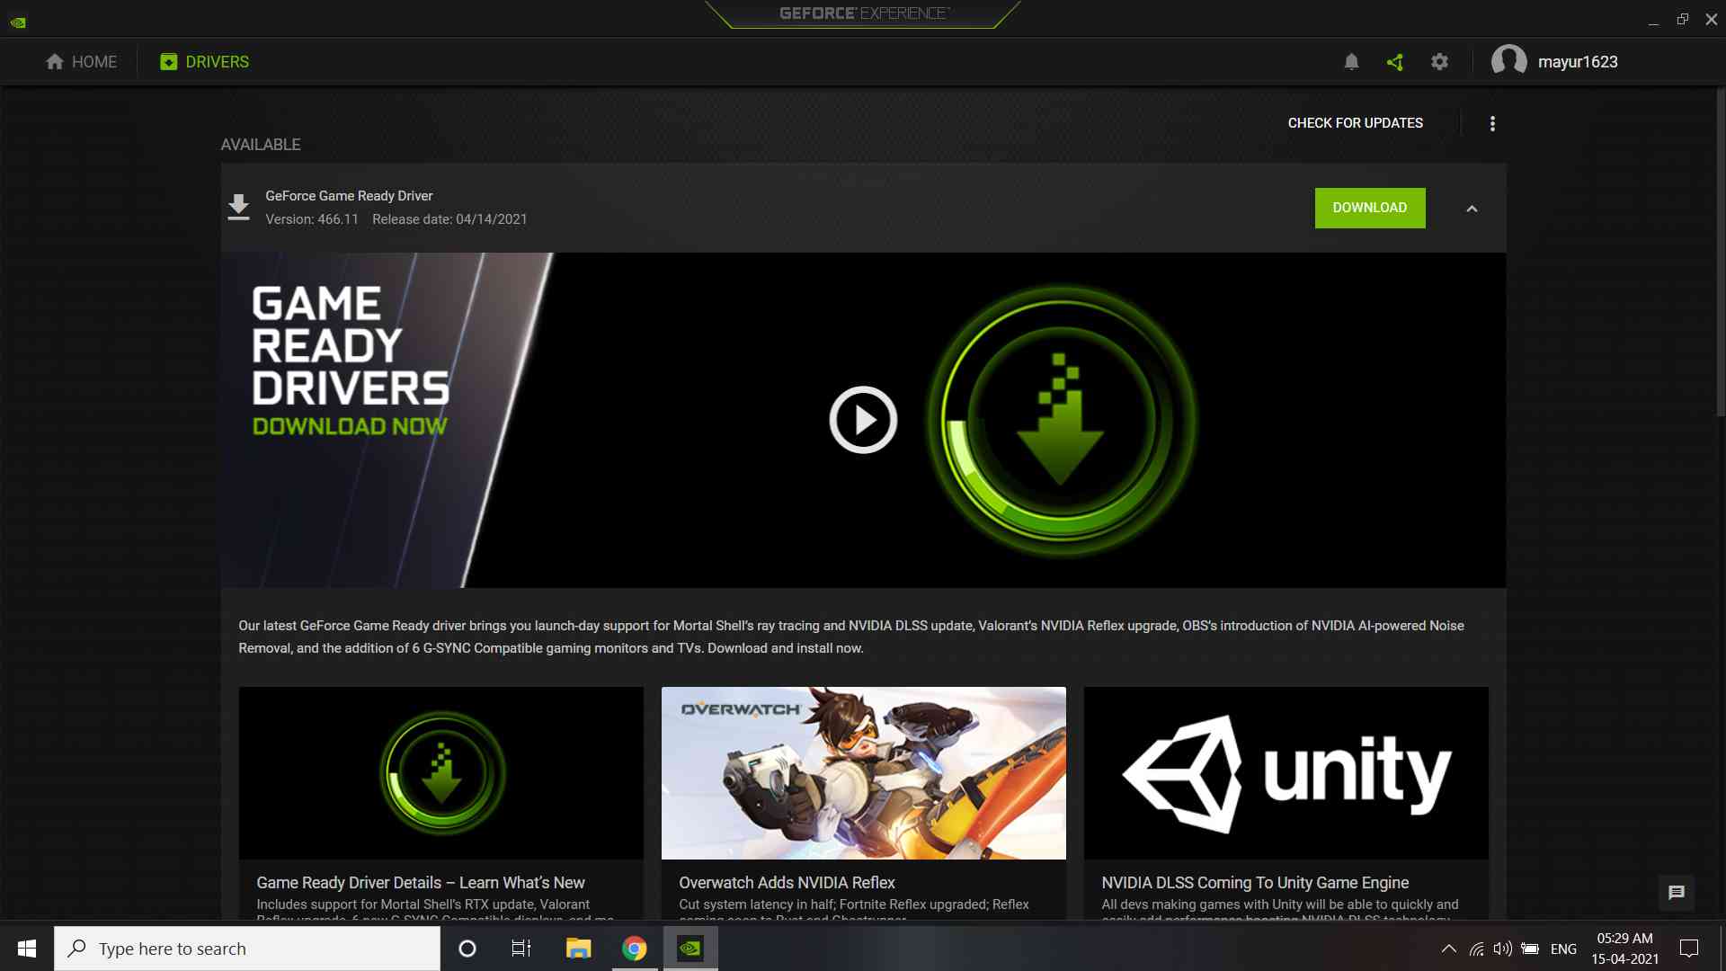This screenshot has height=971, width=1726.
Task: Open the notifications bell icon
Action: pos(1351,62)
